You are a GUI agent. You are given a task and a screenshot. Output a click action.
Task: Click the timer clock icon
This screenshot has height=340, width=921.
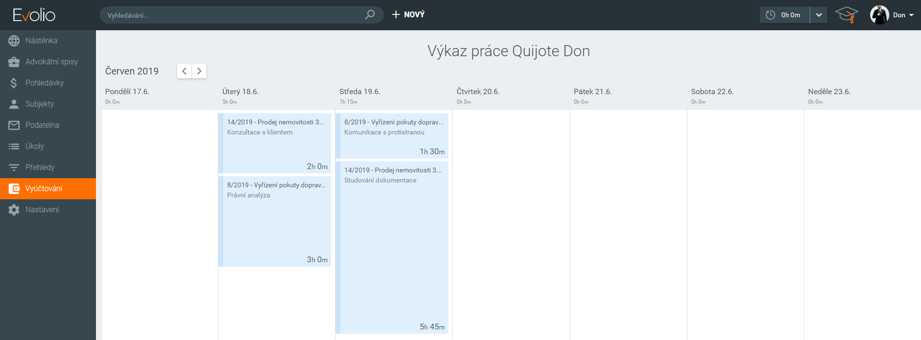pos(770,15)
